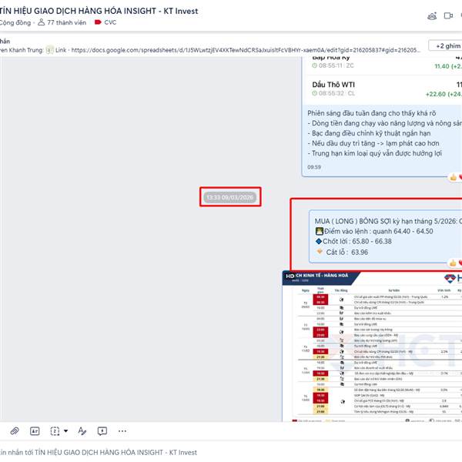Click the 09:59 message time
462x462 pixels.
(x=314, y=167)
